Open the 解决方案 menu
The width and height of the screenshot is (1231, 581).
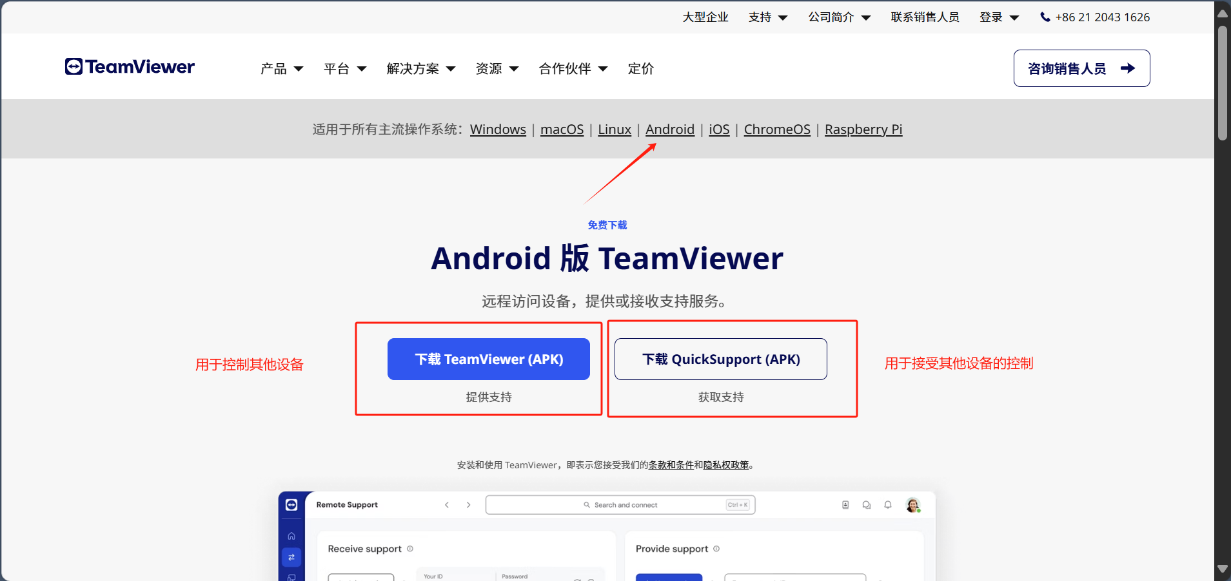[421, 69]
